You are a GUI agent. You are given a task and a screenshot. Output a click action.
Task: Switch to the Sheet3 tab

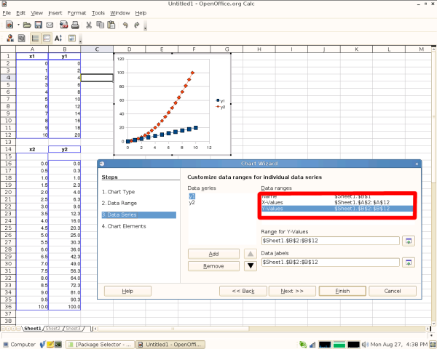(x=74, y=329)
